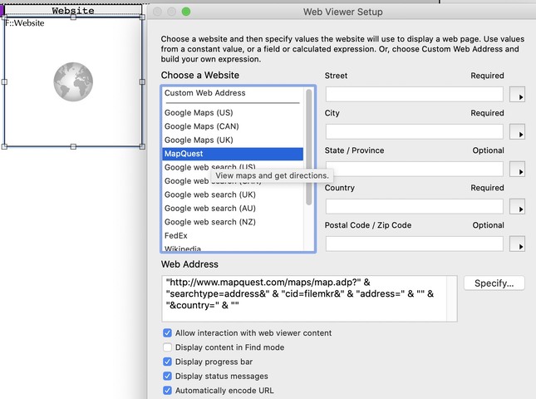
Task: Pick FedEx from the website list
Action: coord(176,236)
